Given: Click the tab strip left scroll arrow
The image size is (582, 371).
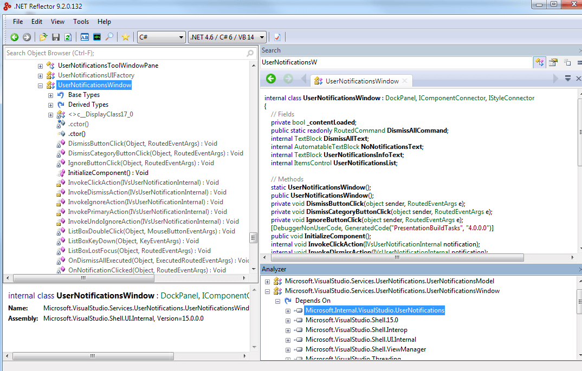Looking at the screenshot, I should (x=303, y=79).
